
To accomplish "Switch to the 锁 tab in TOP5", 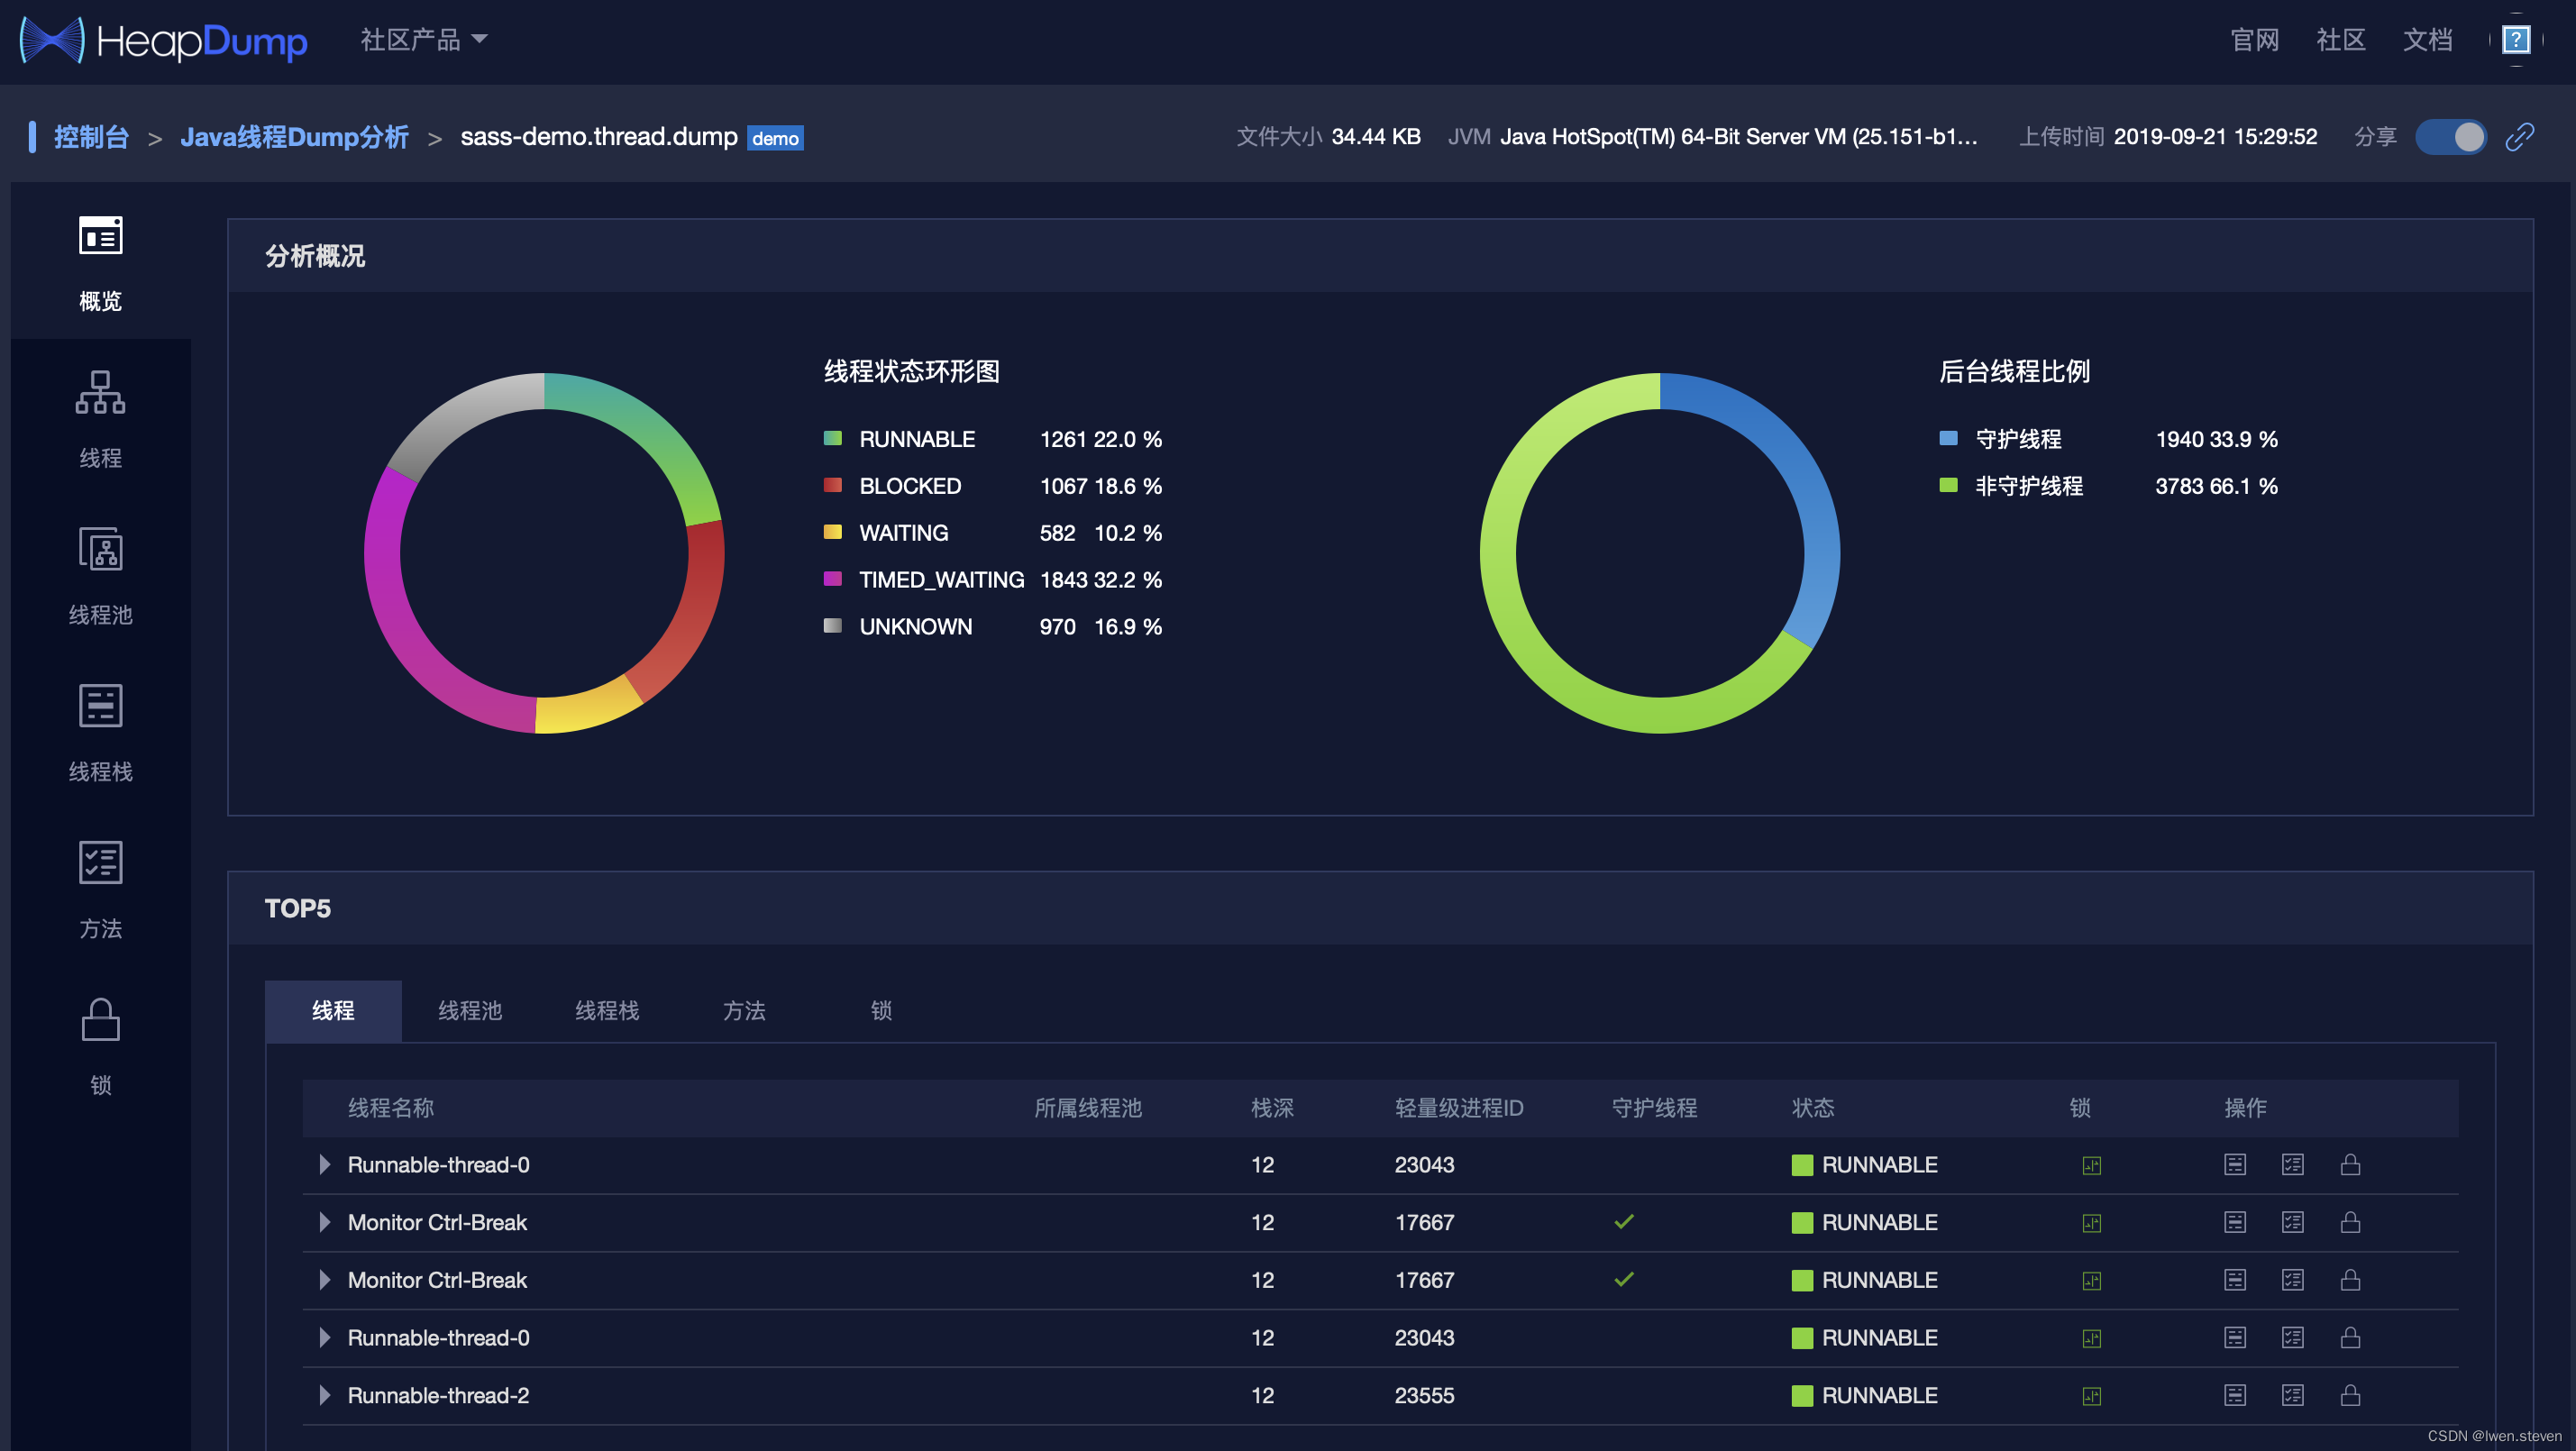I will (x=881, y=1010).
